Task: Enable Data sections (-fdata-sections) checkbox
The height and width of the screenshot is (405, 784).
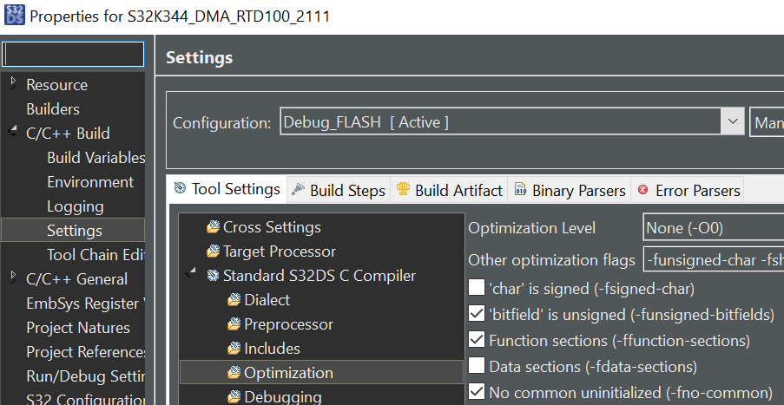Action: [x=477, y=366]
